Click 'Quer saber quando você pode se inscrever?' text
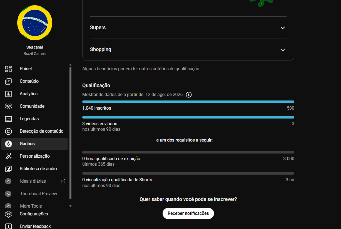The height and width of the screenshot is (229, 341). pyautogui.click(x=188, y=199)
